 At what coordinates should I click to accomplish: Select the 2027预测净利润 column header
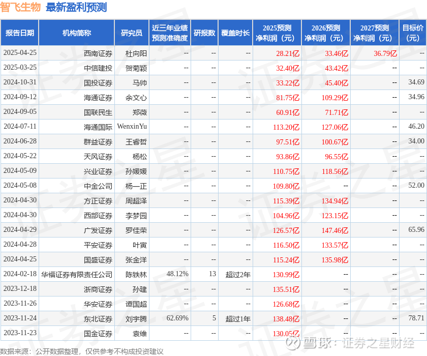pos(375,33)
